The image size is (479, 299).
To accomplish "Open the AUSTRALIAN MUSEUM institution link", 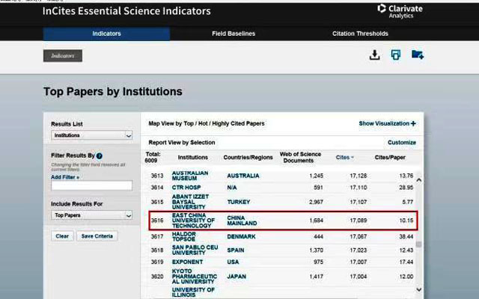I will pos(190,176).
